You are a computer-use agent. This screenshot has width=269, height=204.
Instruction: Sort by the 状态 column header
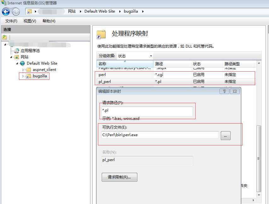pyautogui.click(x=207, y=64)
